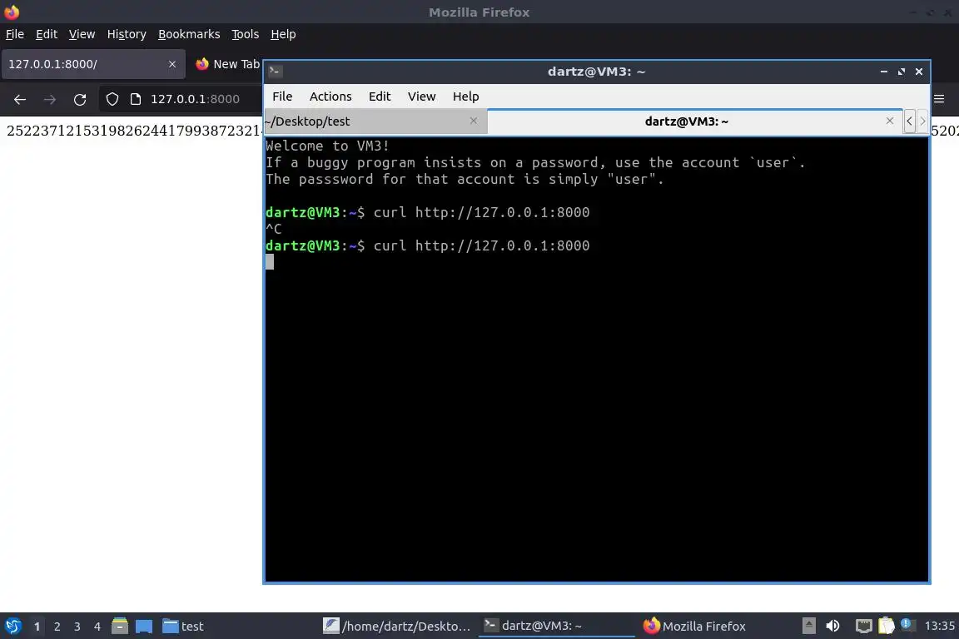Reload the Firefox page

point(80,99)
